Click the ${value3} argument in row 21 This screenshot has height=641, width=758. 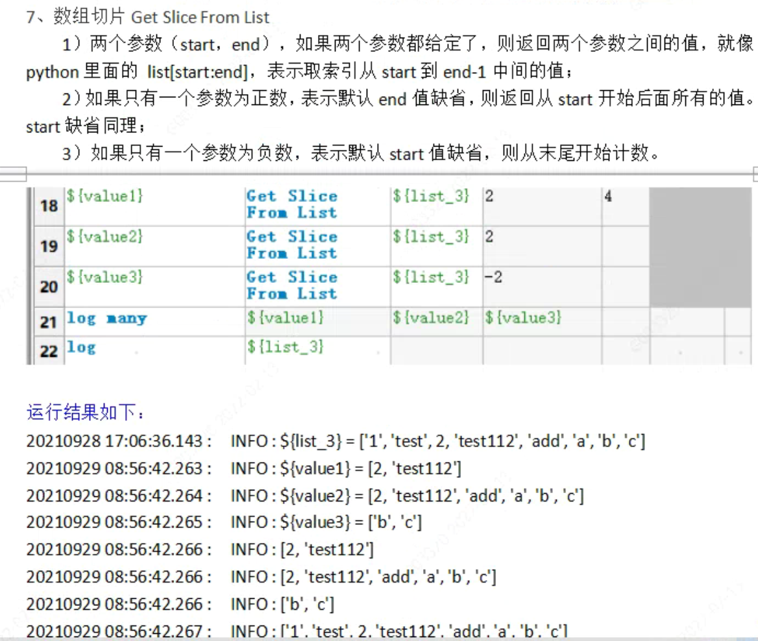pyautogui.click(x=523, y=318)
